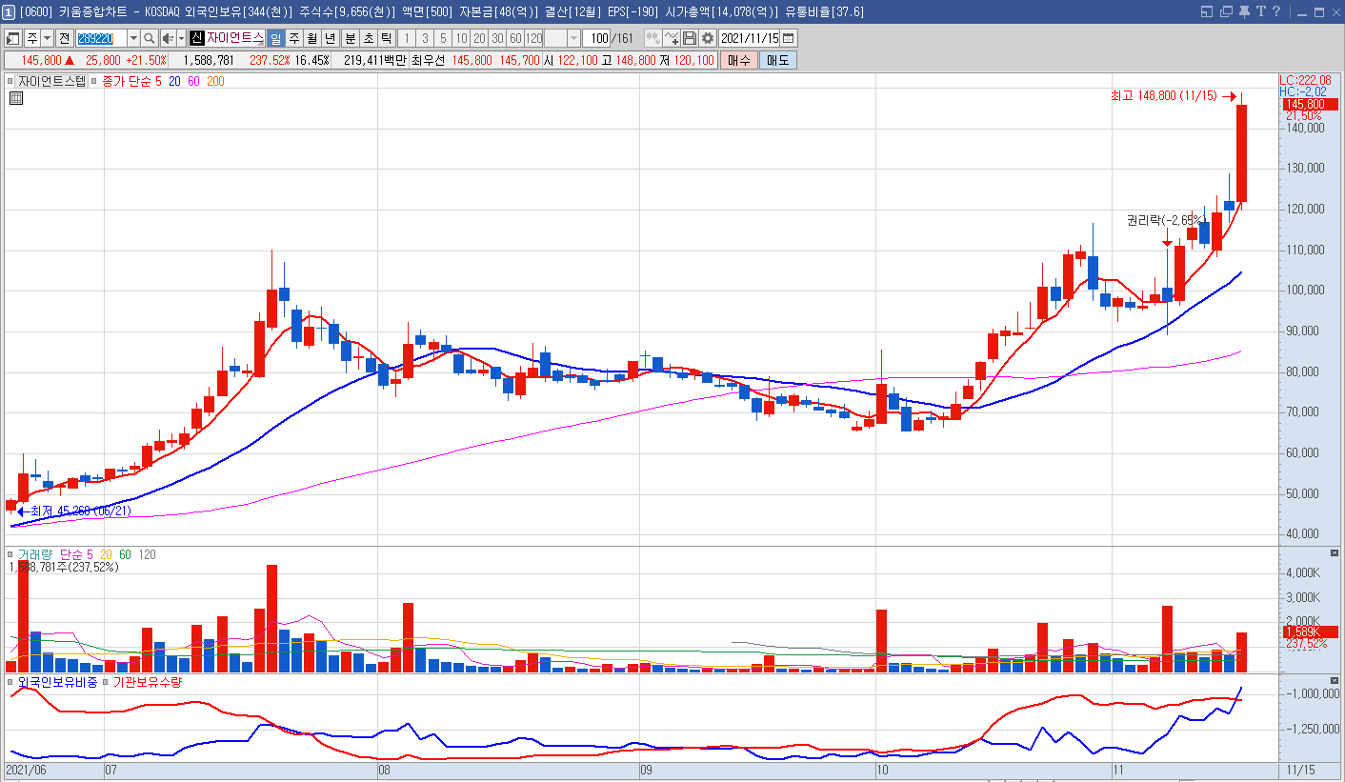
Task: Open the calendar date picker icon
Action: point(789,38)
